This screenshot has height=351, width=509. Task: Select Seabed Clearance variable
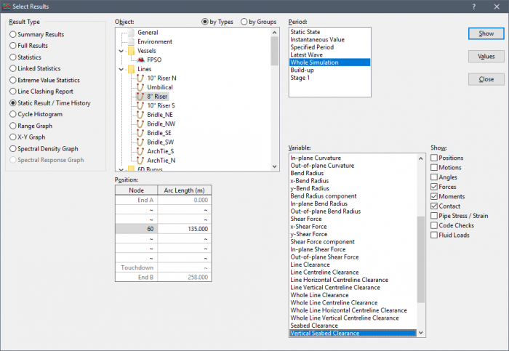[353, 326]
